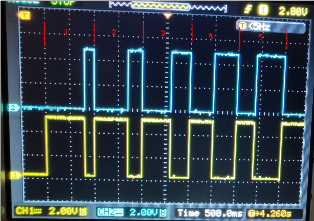This screenshot has height=221, width=314.
Task: Click the <5Hz frequency counter readout
Action: 271,27
